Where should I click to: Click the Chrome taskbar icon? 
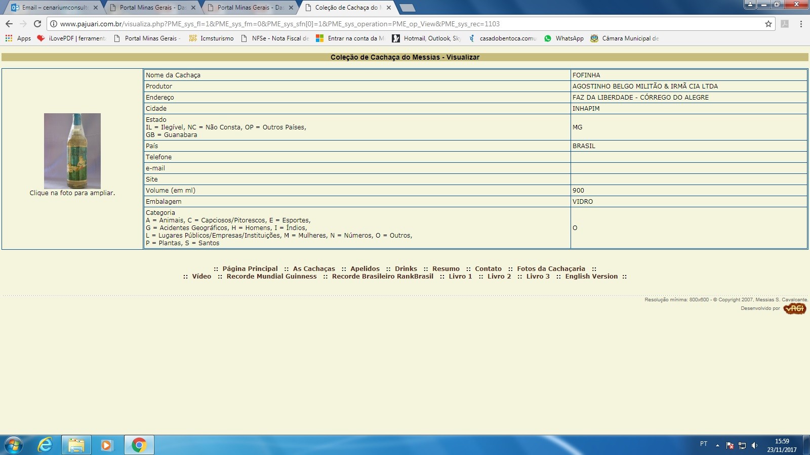point(139,445)
